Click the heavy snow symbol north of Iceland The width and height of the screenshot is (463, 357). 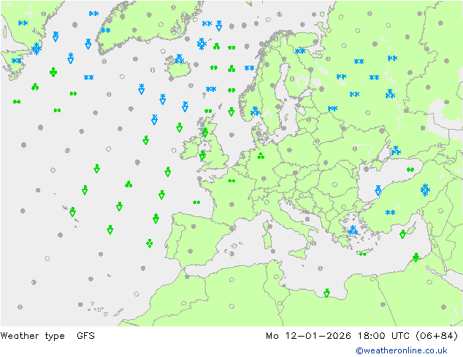click(x=202, y=44)
